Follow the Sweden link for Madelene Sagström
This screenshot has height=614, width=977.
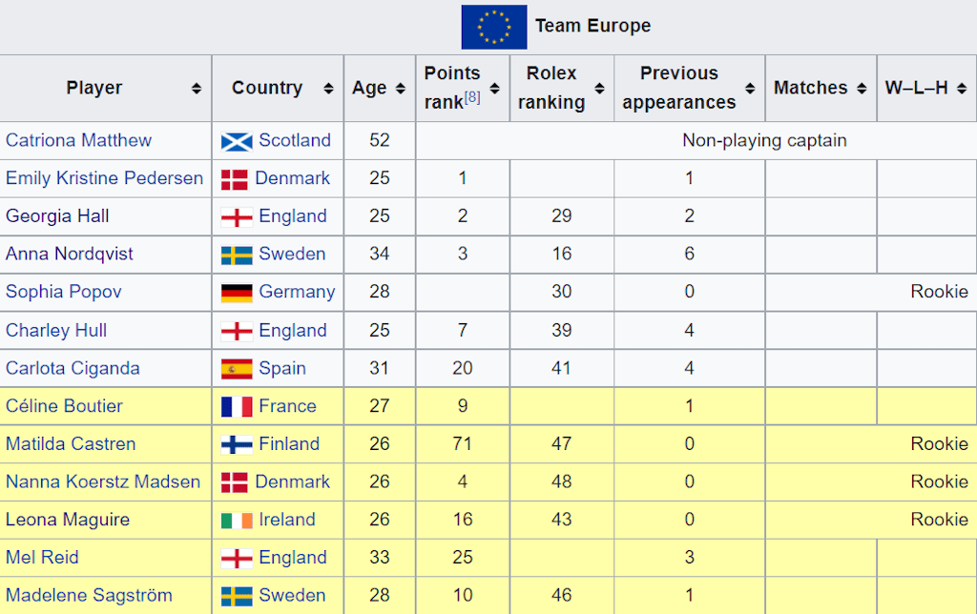coord(292,595)
